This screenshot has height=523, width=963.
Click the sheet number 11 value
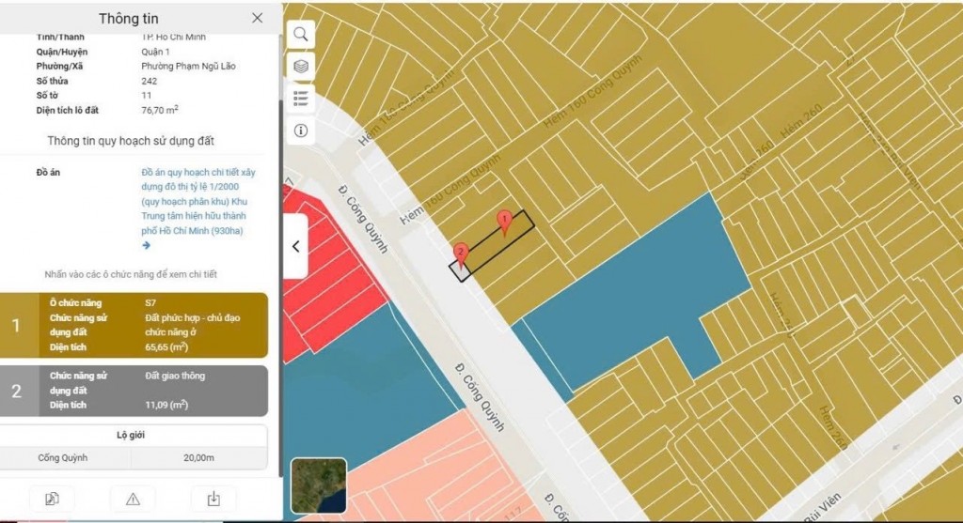[x=146, y=96]
